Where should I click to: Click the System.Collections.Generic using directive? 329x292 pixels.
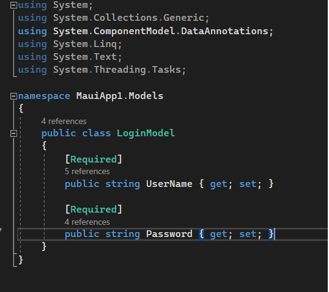114,18
